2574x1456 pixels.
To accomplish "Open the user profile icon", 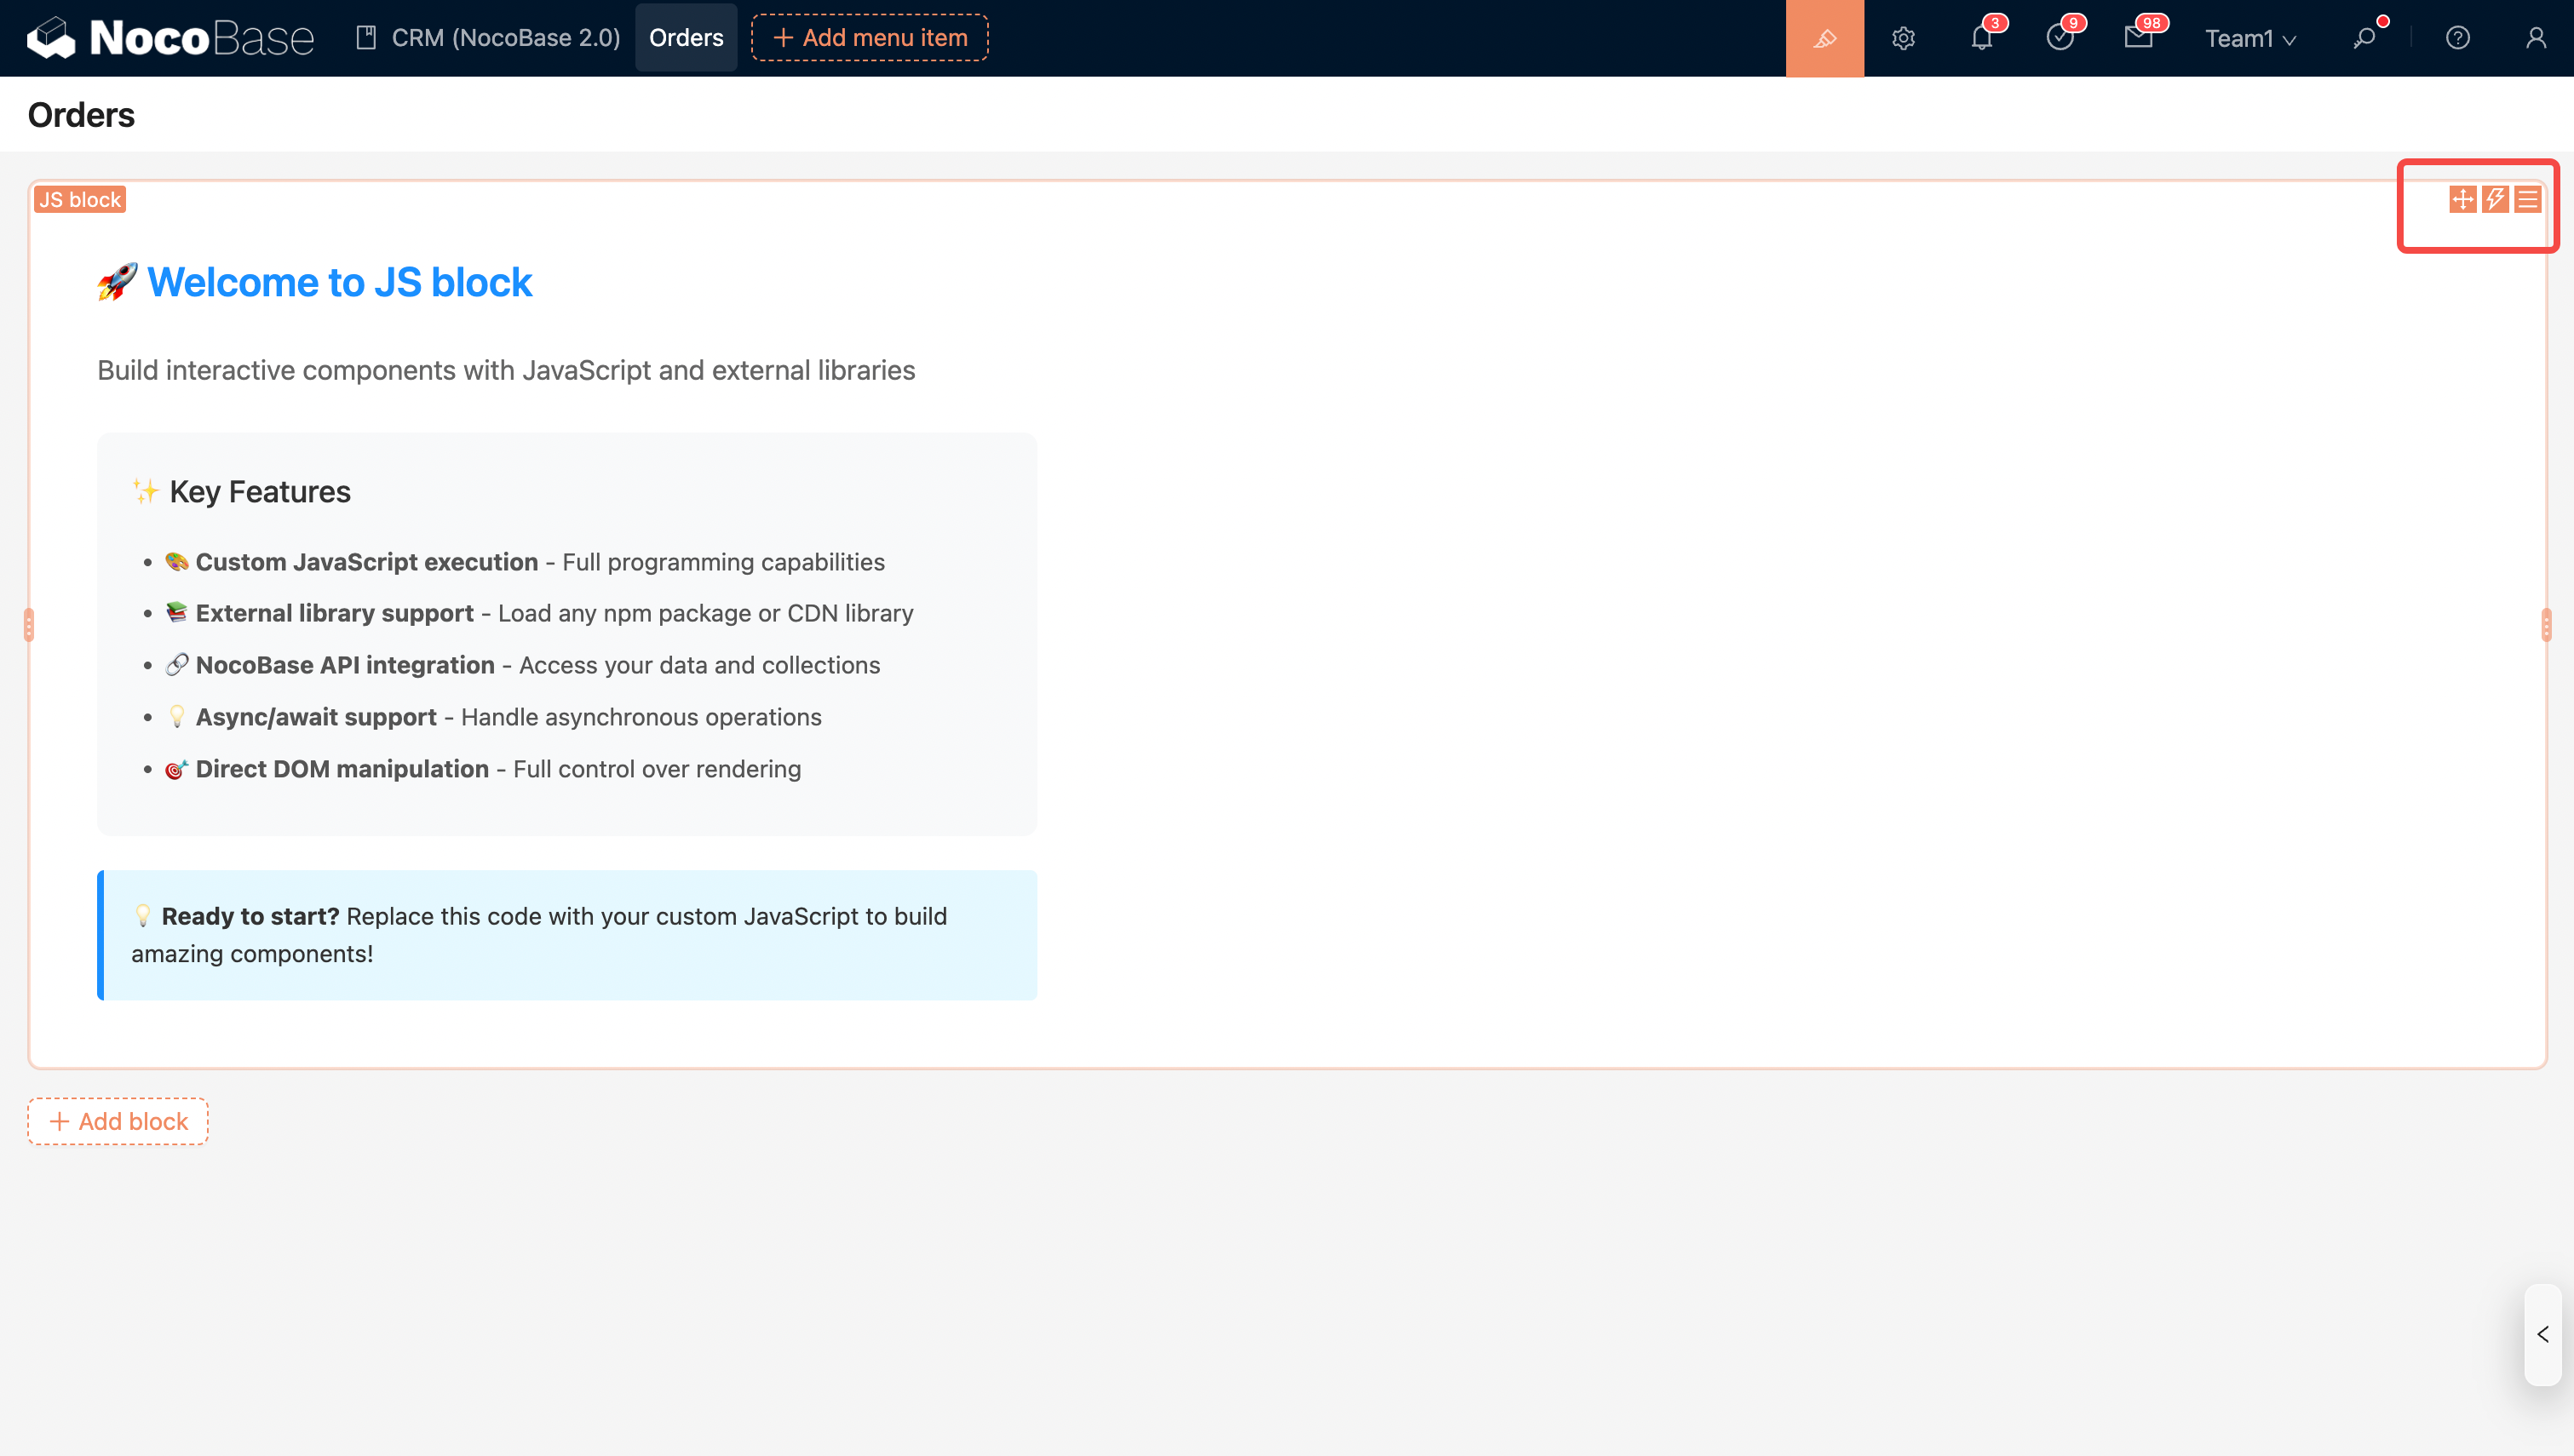I will [2535, 38].
